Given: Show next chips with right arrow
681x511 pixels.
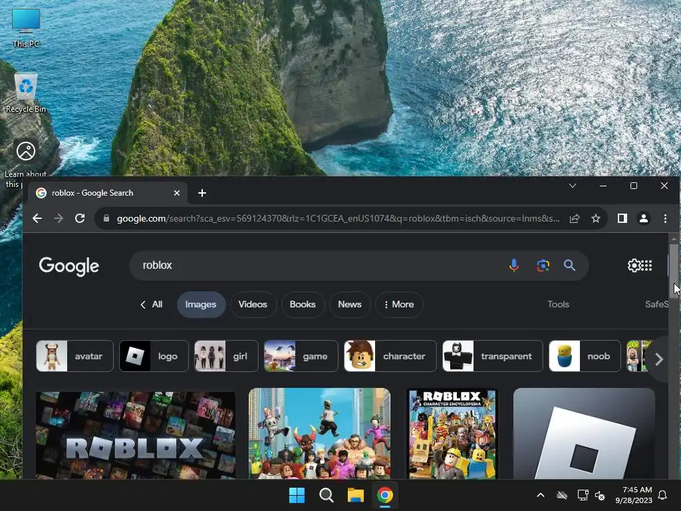Looking at the screenshot, I should (658, 359).
